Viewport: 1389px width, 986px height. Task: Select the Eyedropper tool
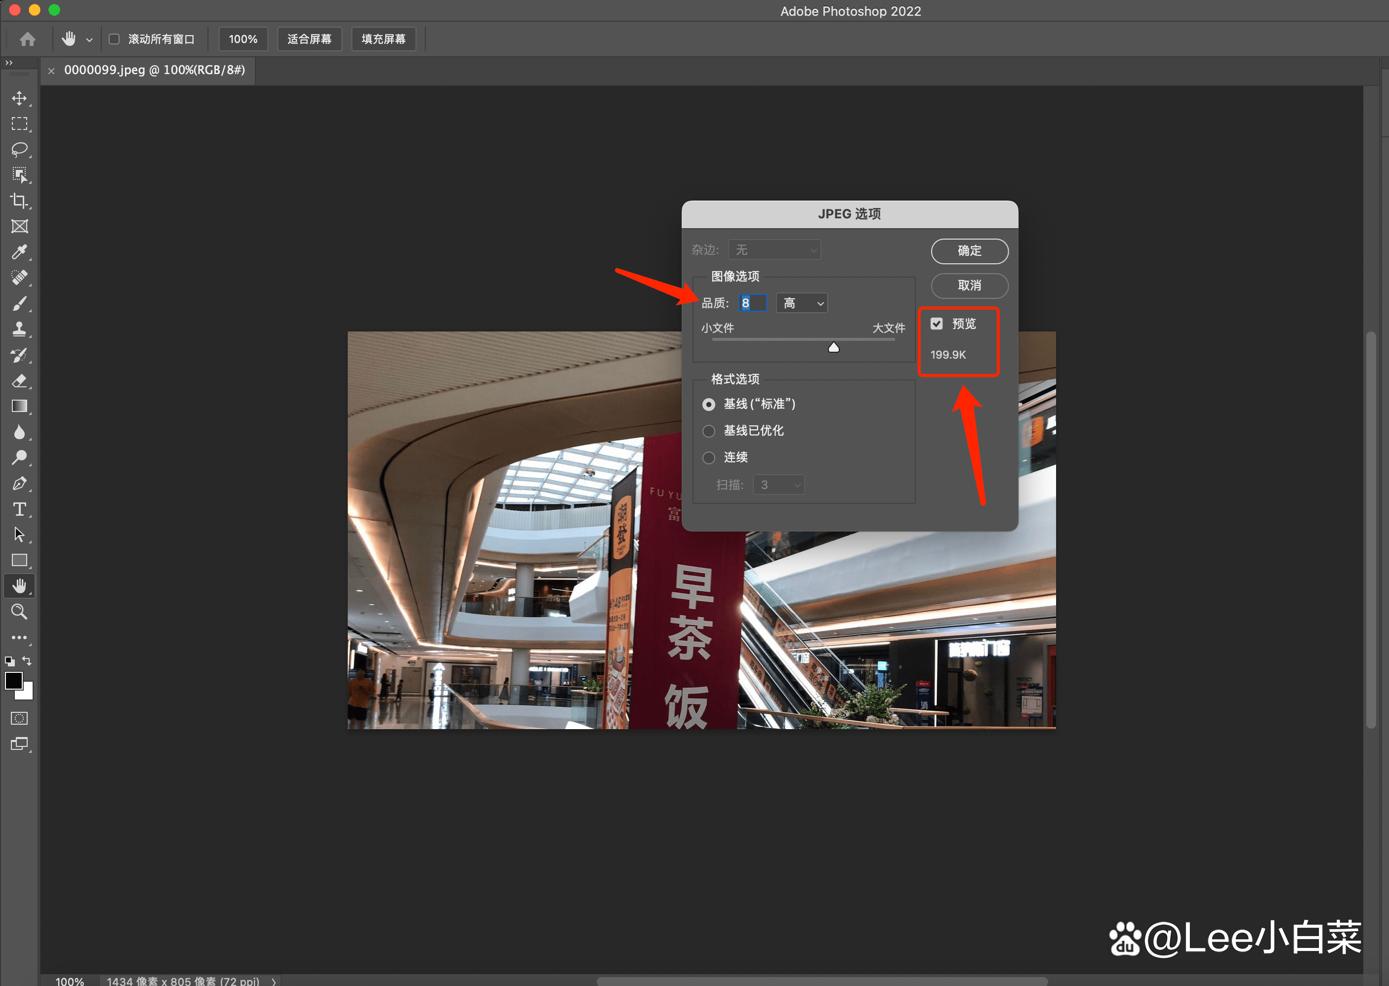tap(19, 252)
